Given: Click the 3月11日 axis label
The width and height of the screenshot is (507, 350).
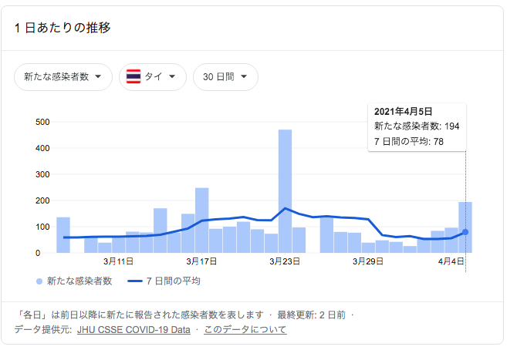Looking at the screenshot, I should (119, 263).
